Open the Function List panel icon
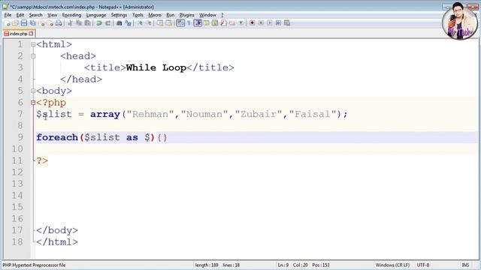 coord(223,23)
